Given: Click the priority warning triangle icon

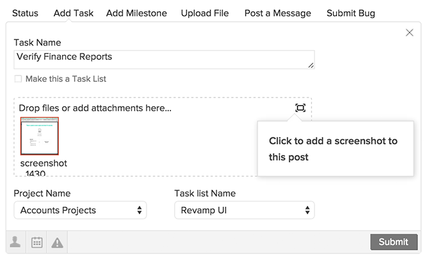Looking at the screenshot, I should click(x=58, y=243).
